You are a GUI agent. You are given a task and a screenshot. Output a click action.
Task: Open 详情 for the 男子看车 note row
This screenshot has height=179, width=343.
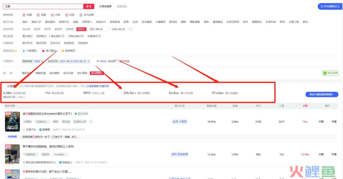click(x=334, y=154)
